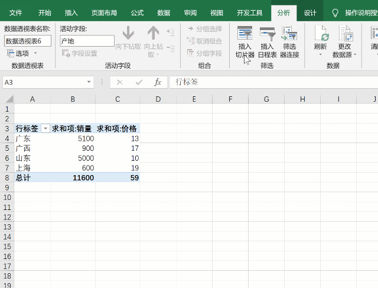Click the insert function fx icon
This screenshot has height=288, width=378.
pos(158,82)
